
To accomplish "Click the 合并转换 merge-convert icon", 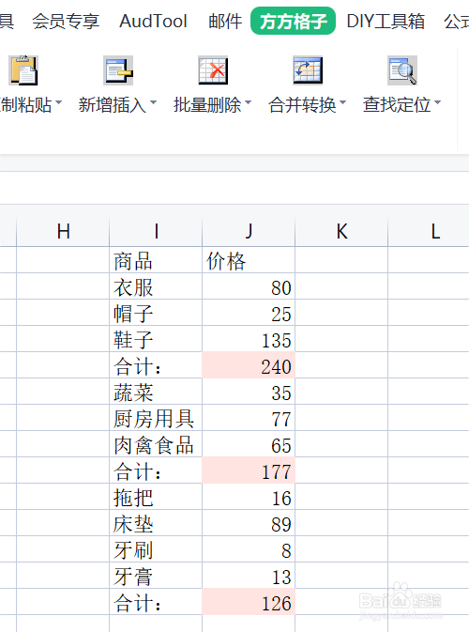I will 308,70.
